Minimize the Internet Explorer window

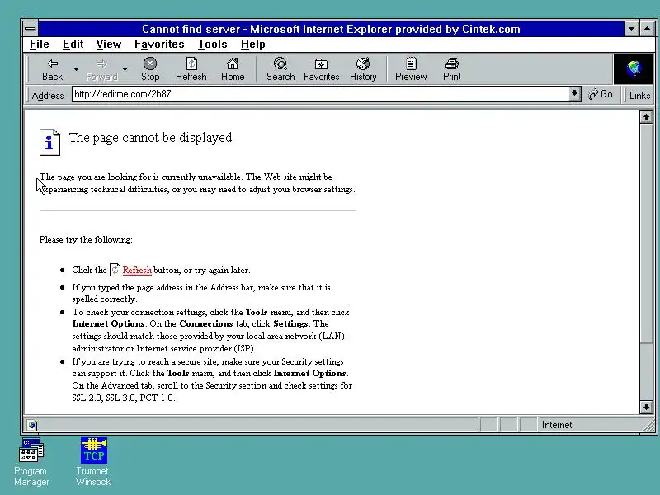click(x=631, y=29)
